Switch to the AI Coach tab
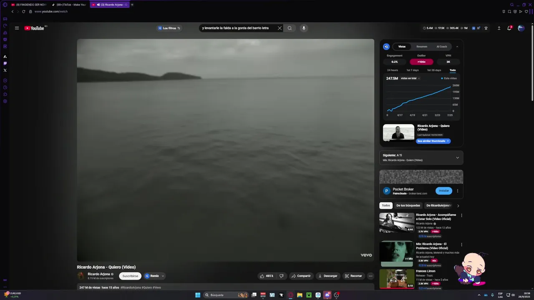 (x=442, y=47)
